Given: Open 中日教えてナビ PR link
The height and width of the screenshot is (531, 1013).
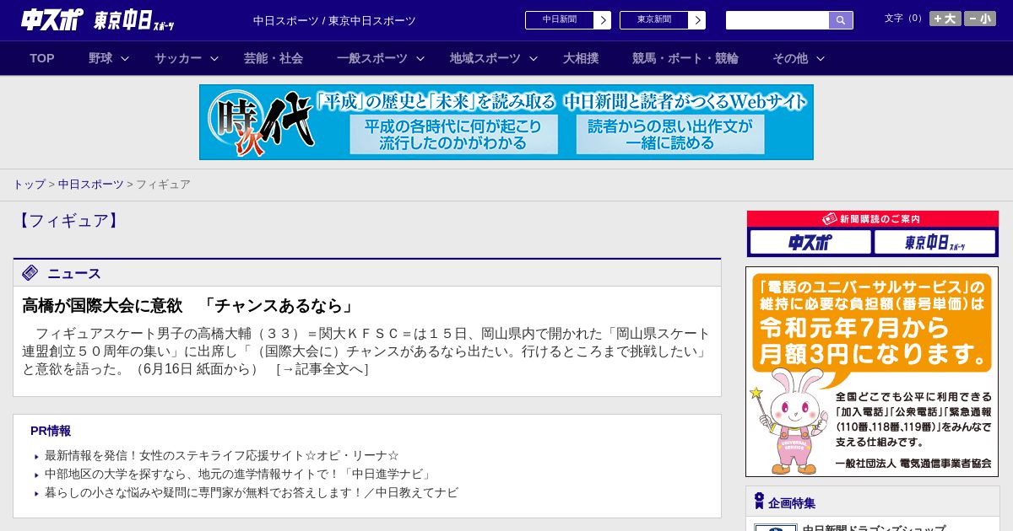Looking at the screenshot, I should click(252, 492).
